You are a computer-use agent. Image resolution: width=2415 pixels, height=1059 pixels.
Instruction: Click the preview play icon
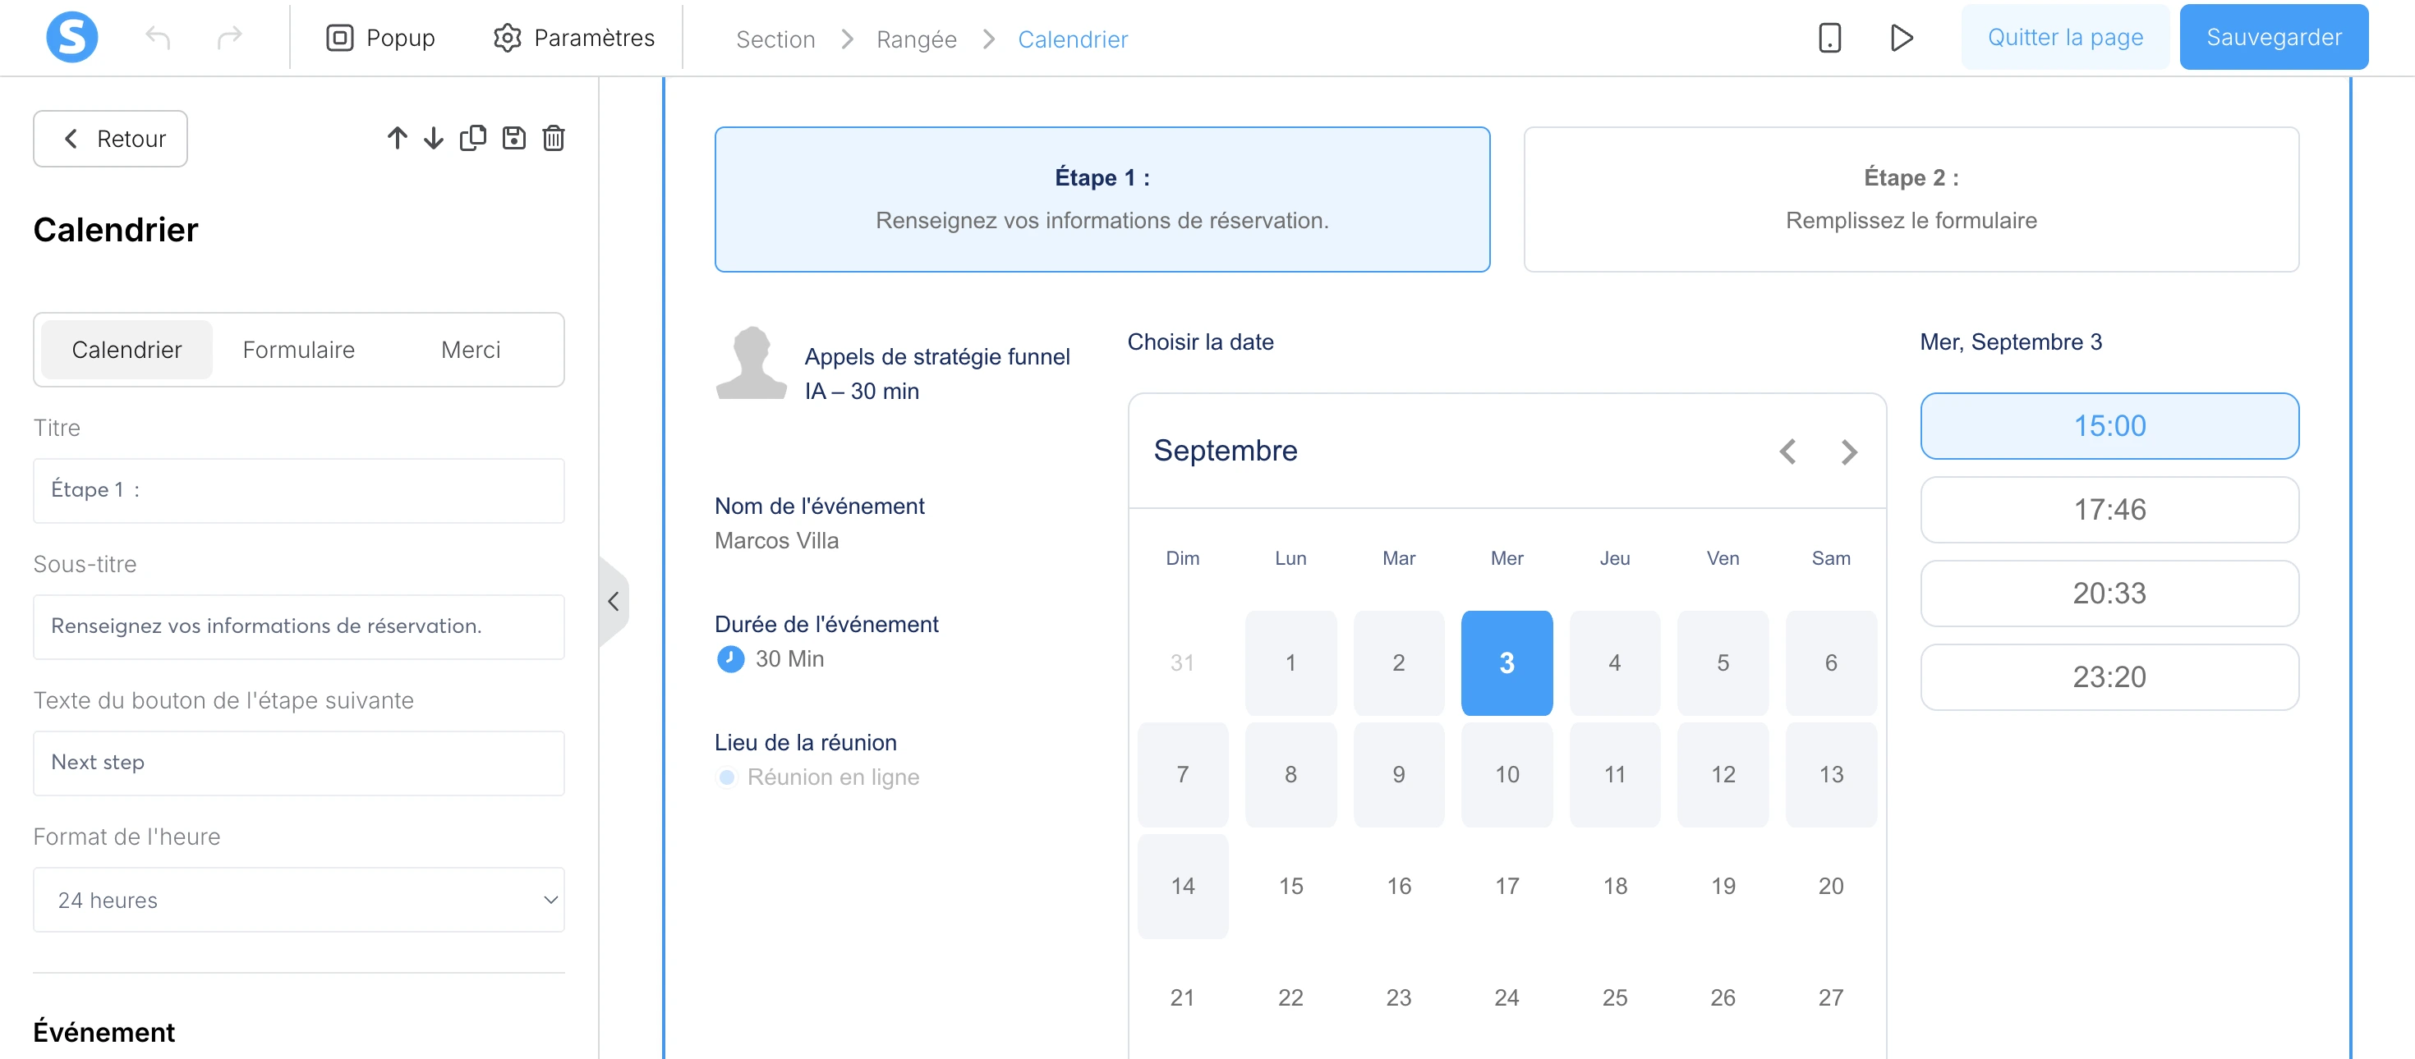1900,38
